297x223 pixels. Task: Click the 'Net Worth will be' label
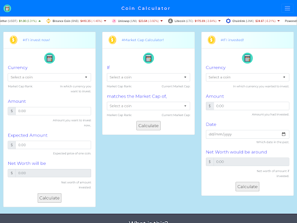(x=27, y=163)
